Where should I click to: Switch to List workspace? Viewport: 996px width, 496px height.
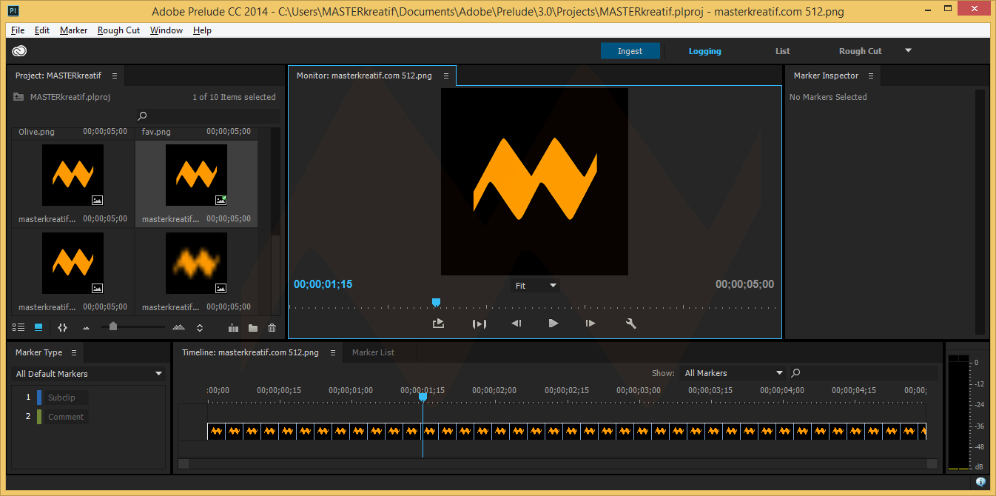(782, 51)
